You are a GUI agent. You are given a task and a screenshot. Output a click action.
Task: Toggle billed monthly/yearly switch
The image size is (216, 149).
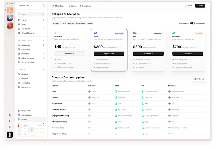pos(192,23)
